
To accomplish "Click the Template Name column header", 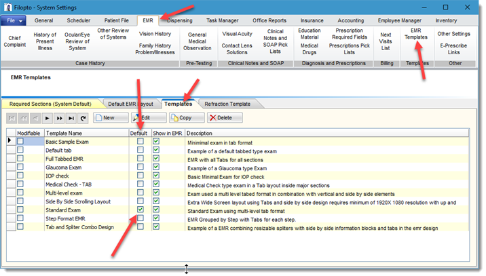I will (87, 133).
